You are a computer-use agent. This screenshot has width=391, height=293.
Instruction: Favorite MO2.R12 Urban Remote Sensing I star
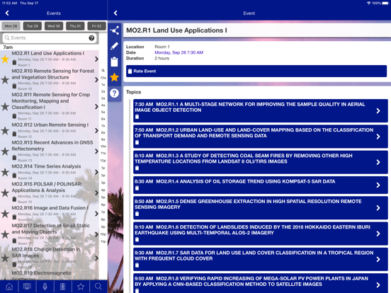tap(5, 130)
